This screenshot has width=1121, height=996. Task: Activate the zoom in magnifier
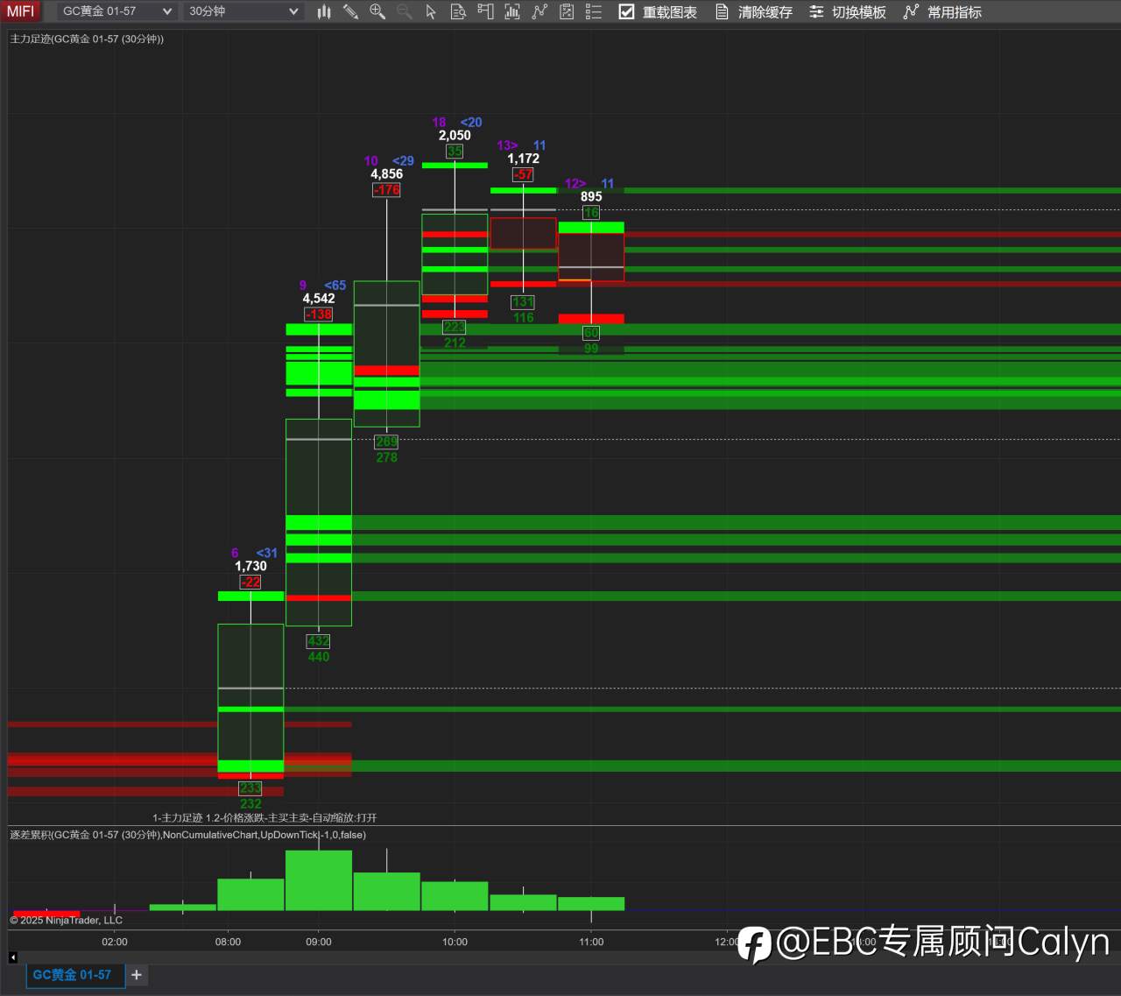click(377, 11)
